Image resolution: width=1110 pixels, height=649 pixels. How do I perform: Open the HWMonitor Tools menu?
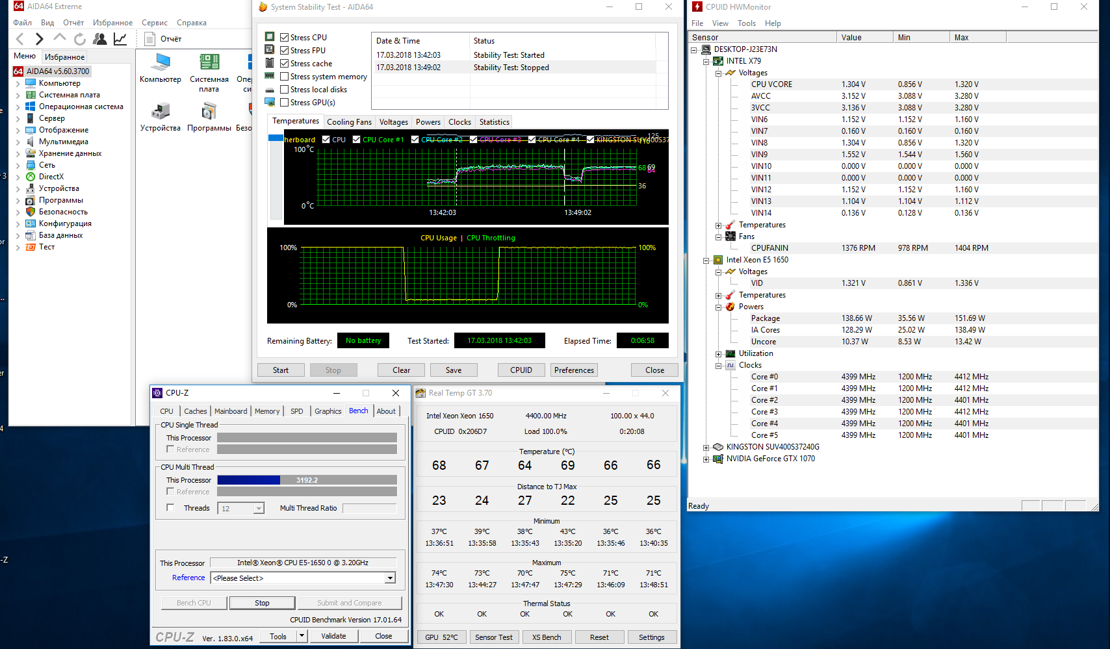pos(747,23)
